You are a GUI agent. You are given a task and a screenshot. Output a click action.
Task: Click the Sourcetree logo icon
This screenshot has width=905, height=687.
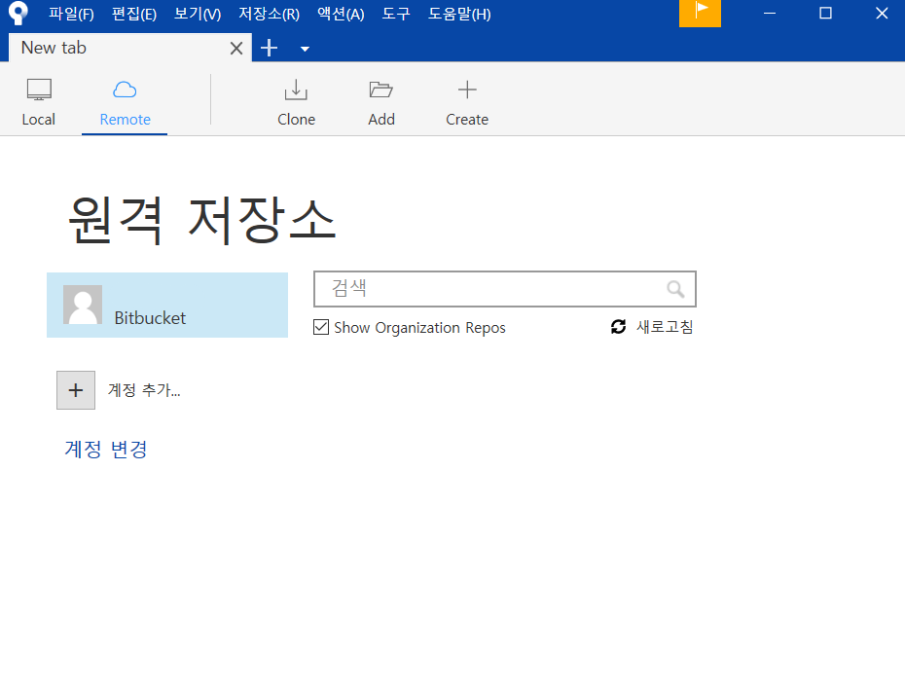point(18,14)
